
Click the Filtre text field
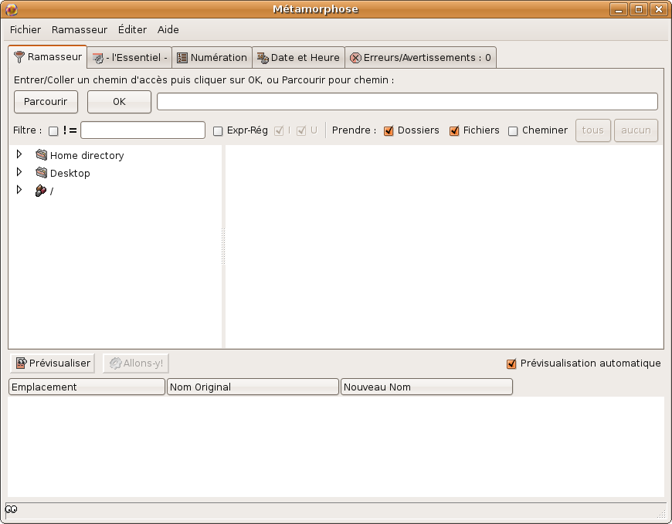[143, 130]
